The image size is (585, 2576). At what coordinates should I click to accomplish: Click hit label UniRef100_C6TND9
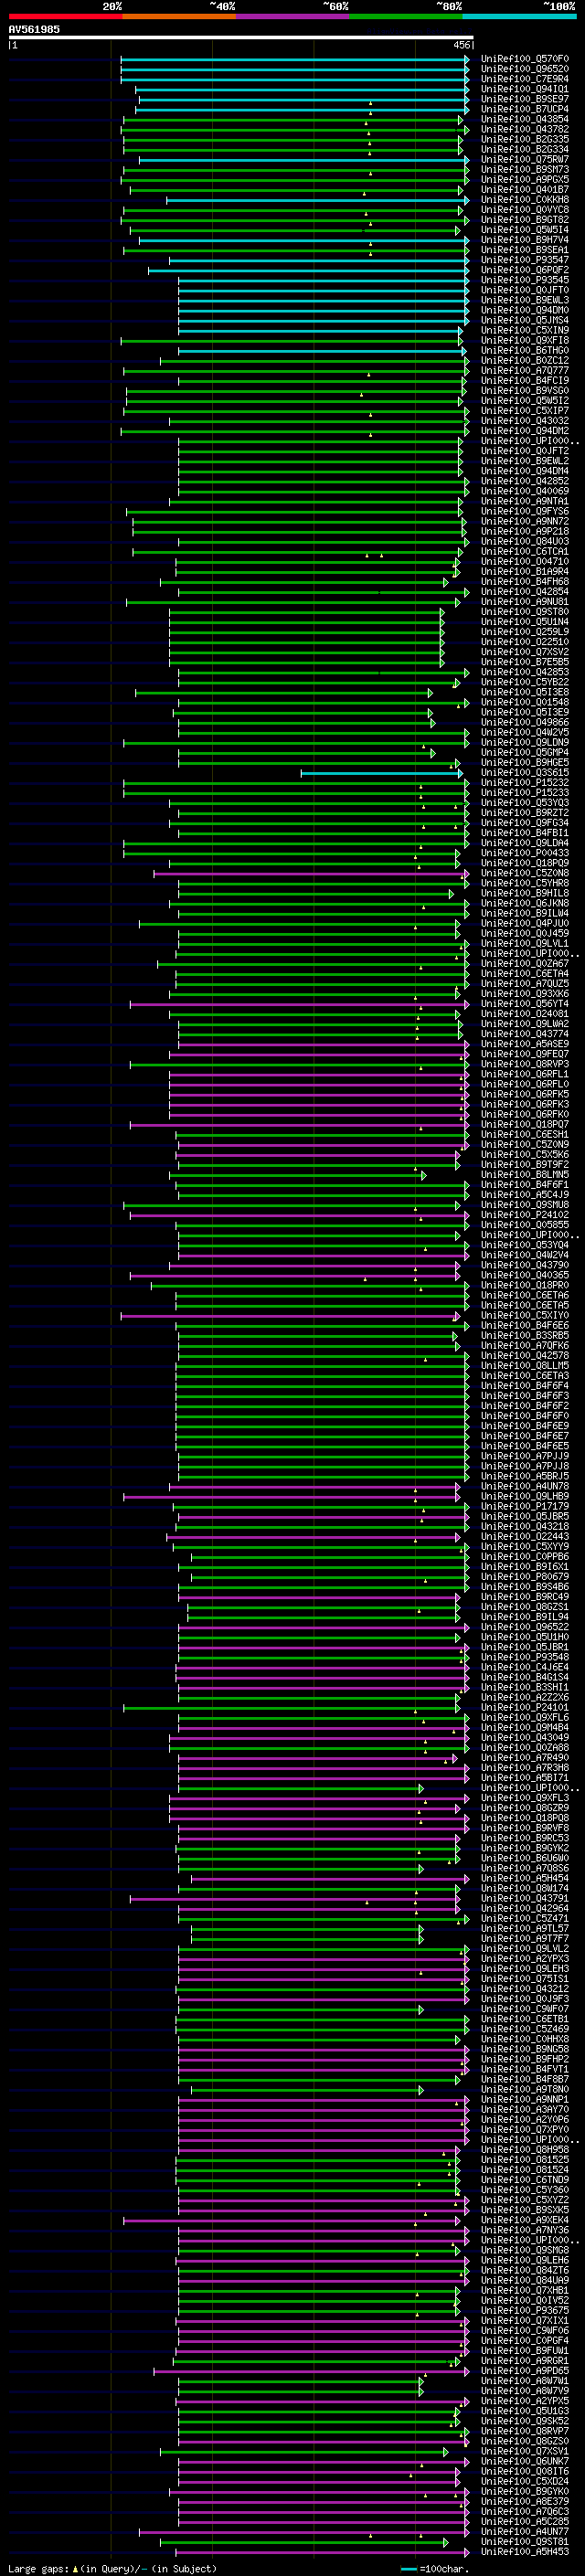point(525,2180)
